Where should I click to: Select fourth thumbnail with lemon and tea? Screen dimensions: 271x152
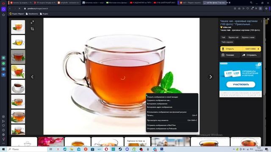point(18,72)
